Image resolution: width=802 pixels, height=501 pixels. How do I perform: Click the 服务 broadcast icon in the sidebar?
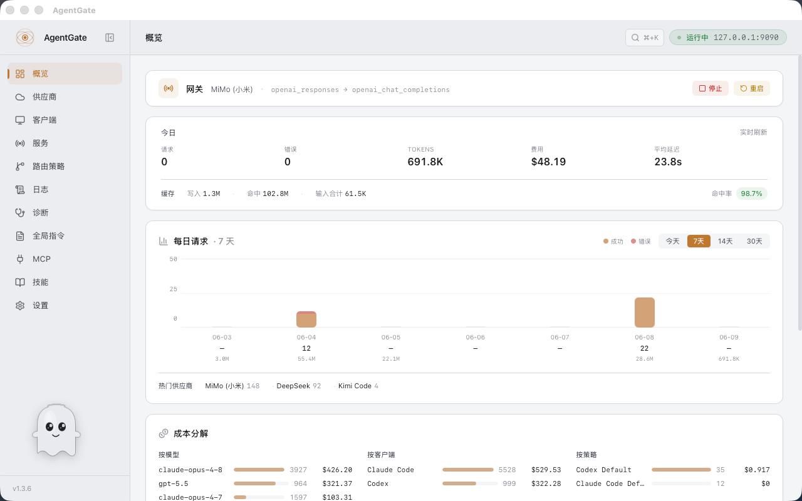[20, 143]
